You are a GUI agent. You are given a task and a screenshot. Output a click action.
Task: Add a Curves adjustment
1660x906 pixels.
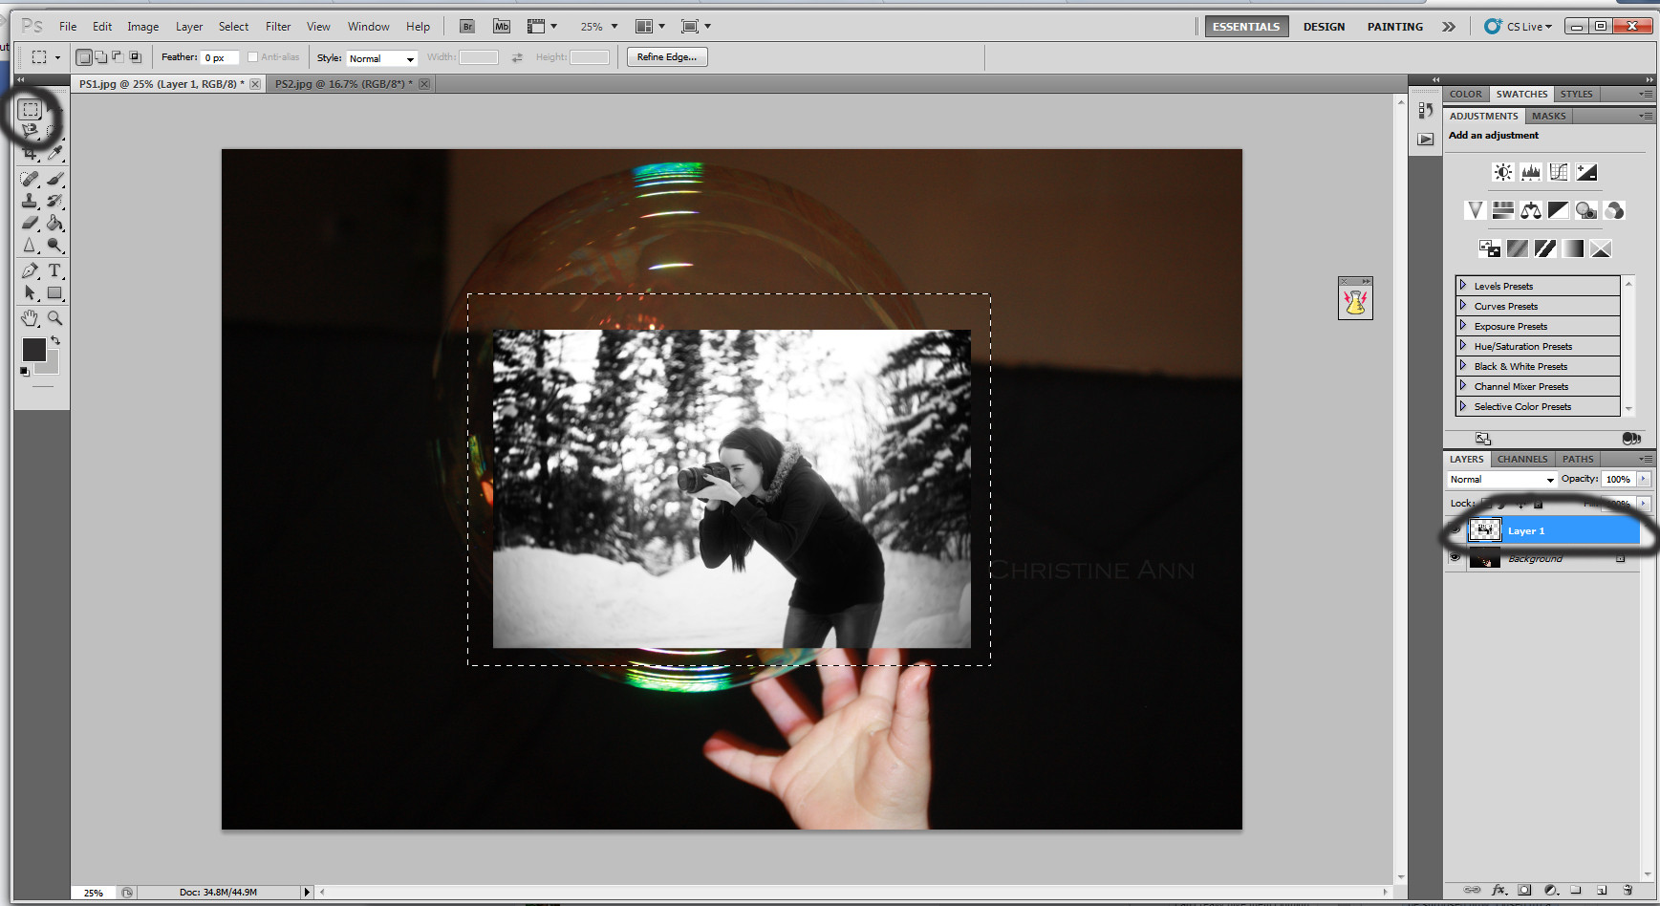tap(1559, 172)
